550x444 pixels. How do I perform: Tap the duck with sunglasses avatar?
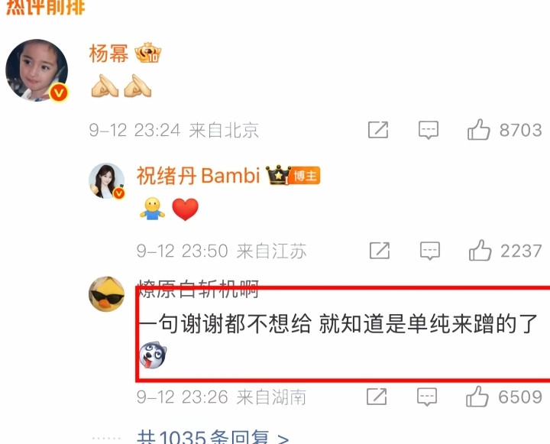coord(107,294)
